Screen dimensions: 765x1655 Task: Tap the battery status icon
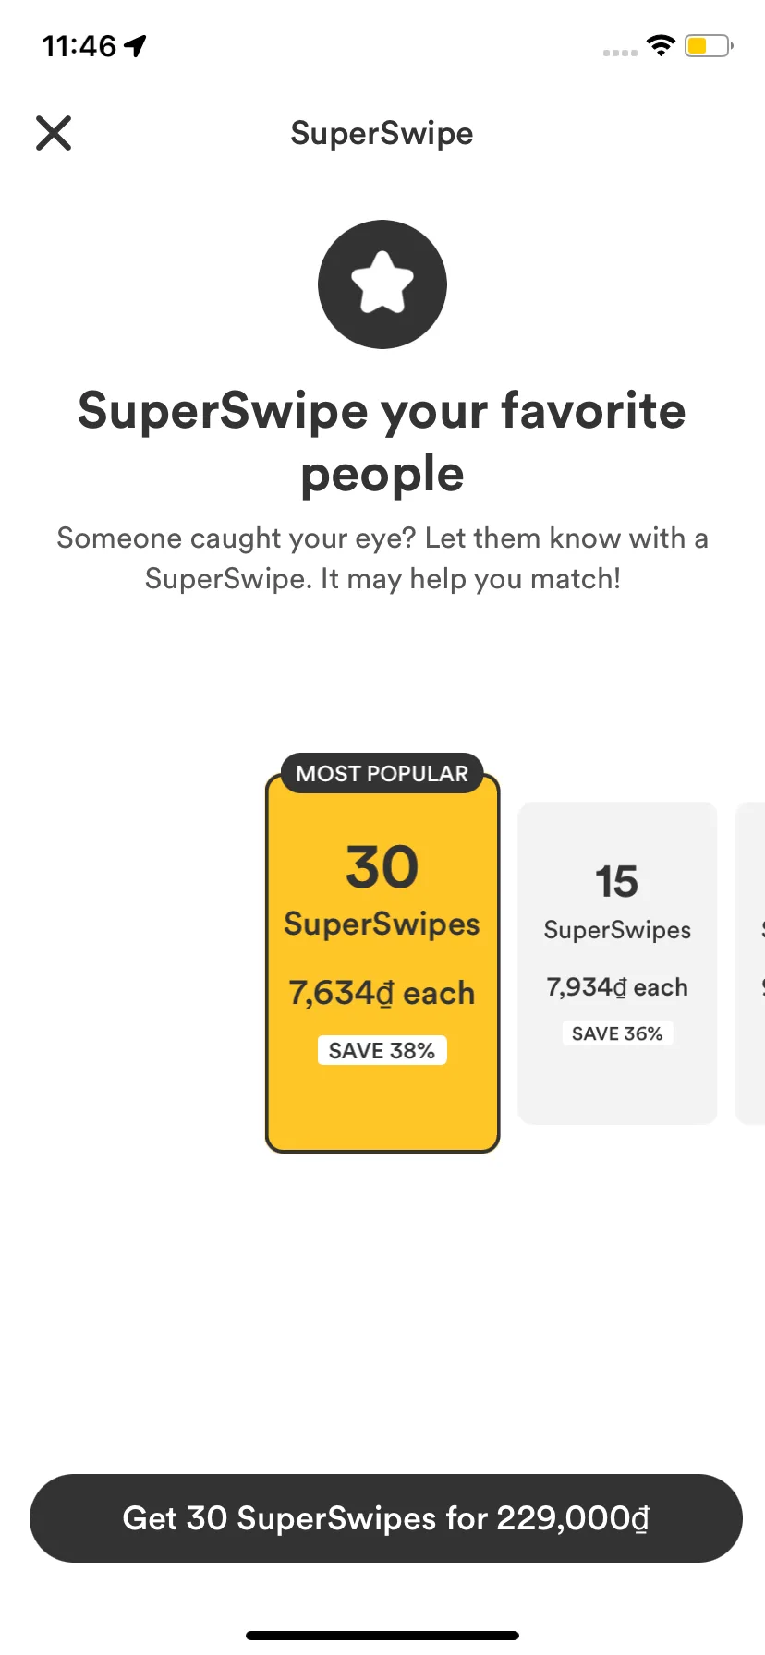click(709, 45)
